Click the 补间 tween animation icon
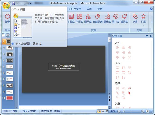Viewport: 155px width, 115px height. (135, 18)
